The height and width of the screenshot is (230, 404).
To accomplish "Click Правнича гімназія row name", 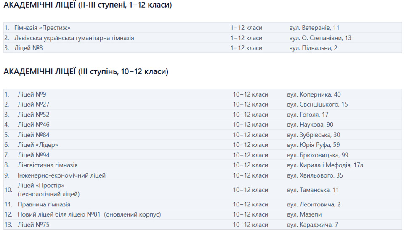I will coord(44,204).
